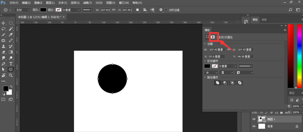Close the 未标题-1 document tab
The width and height of the screenshot is (303, 132).
tap(63, 17)
